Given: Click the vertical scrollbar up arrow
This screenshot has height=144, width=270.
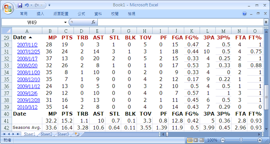Looking at the screenshot, I should 266,32.
